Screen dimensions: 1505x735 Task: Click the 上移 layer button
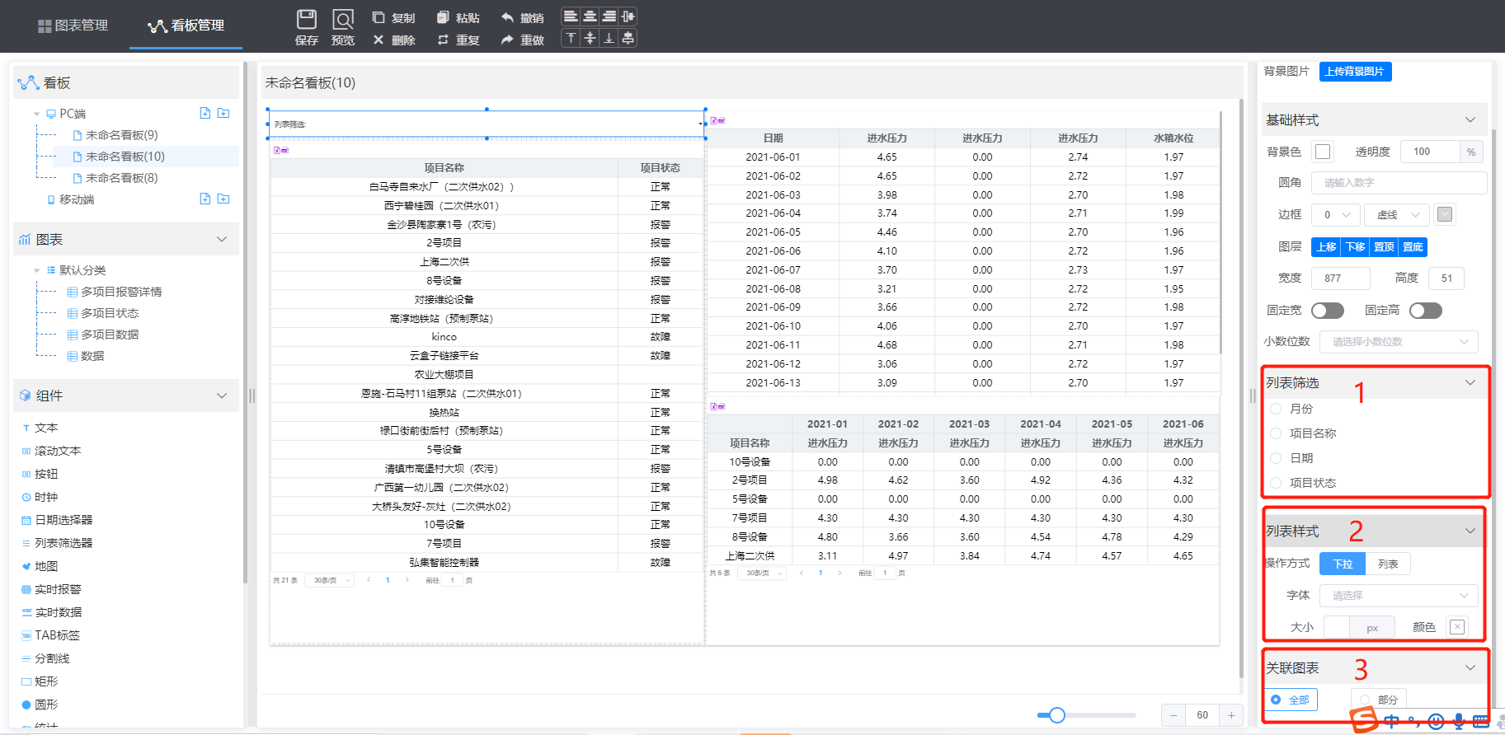(x=1326, y=247)
